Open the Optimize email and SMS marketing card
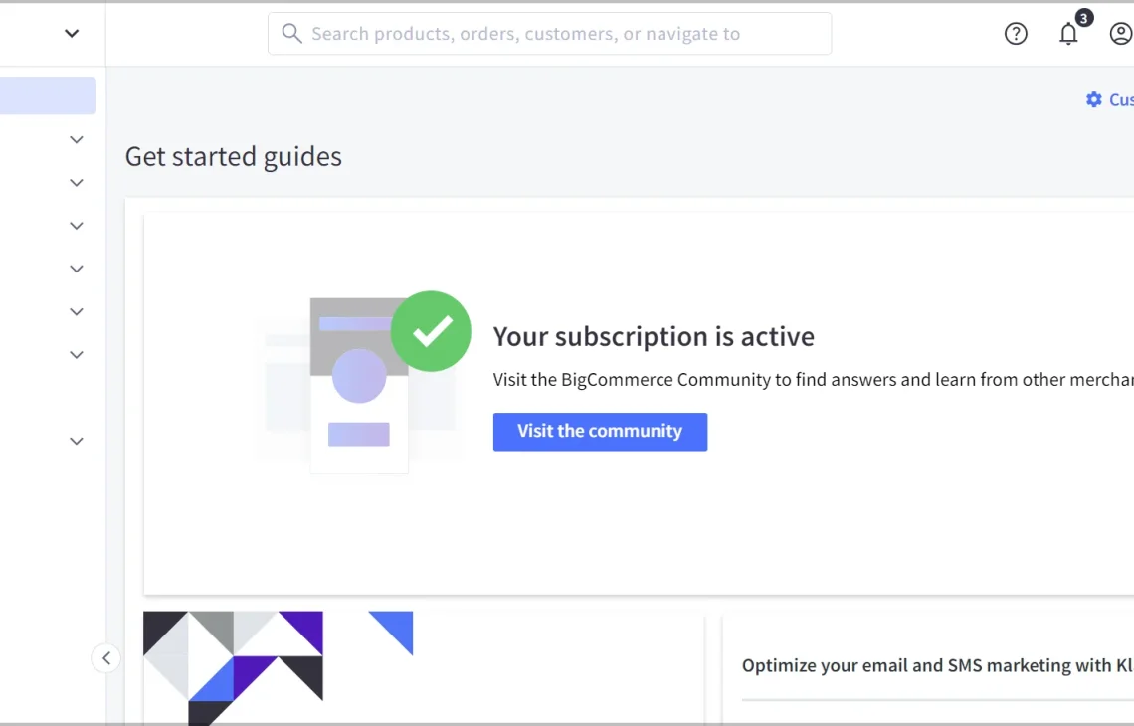 click(x=937, y=665)
